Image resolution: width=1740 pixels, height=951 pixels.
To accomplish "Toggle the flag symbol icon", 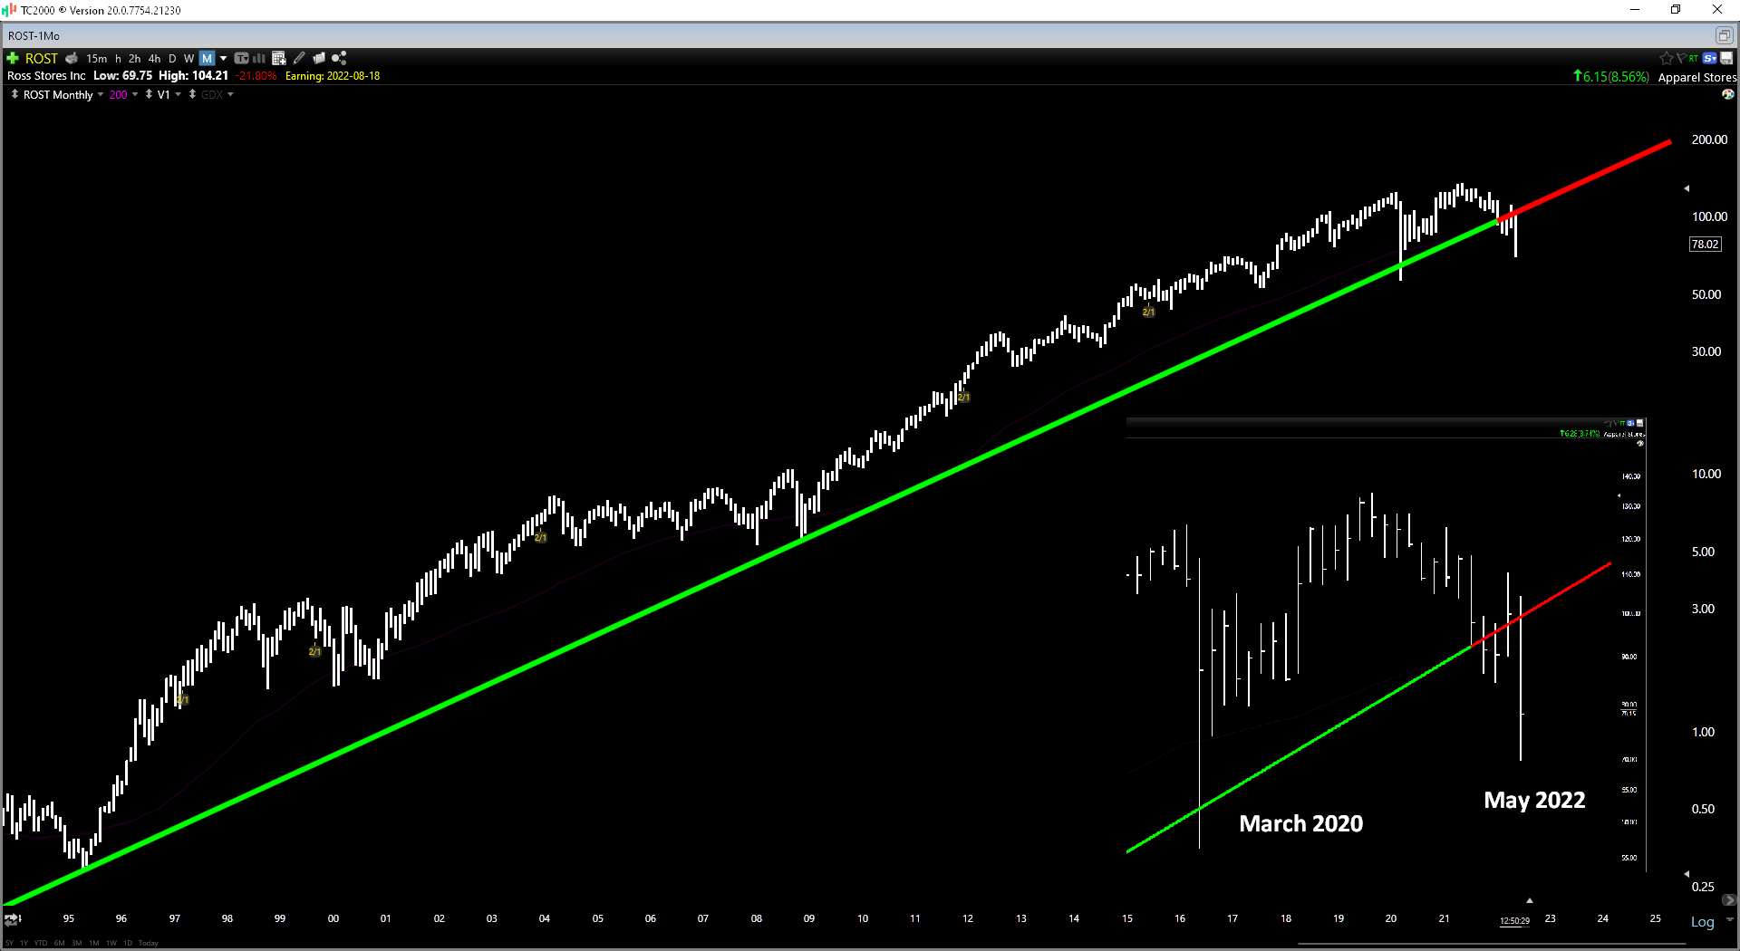I will (x=1681, y=58).
